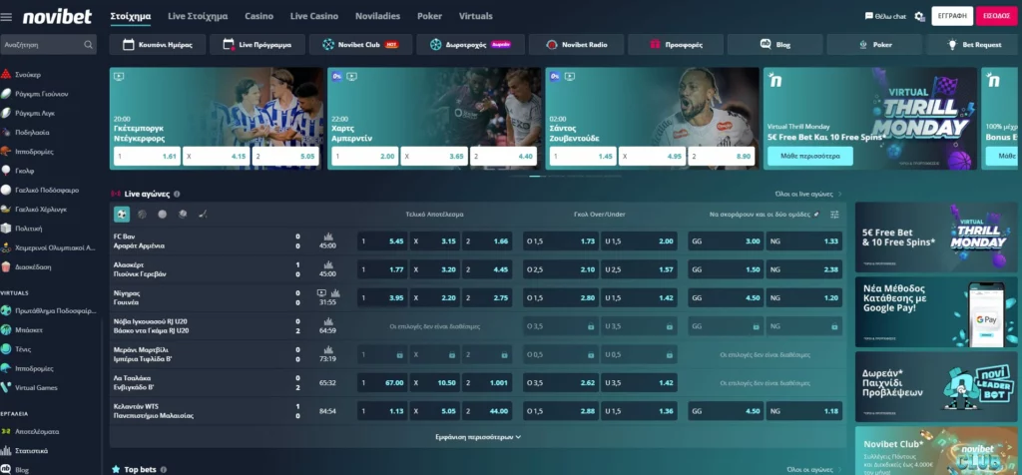Open market filter settings icon in Live αγώνες

[834, 215]
